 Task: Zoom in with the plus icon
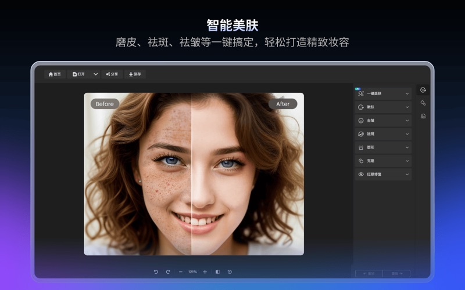coord(205,271)
